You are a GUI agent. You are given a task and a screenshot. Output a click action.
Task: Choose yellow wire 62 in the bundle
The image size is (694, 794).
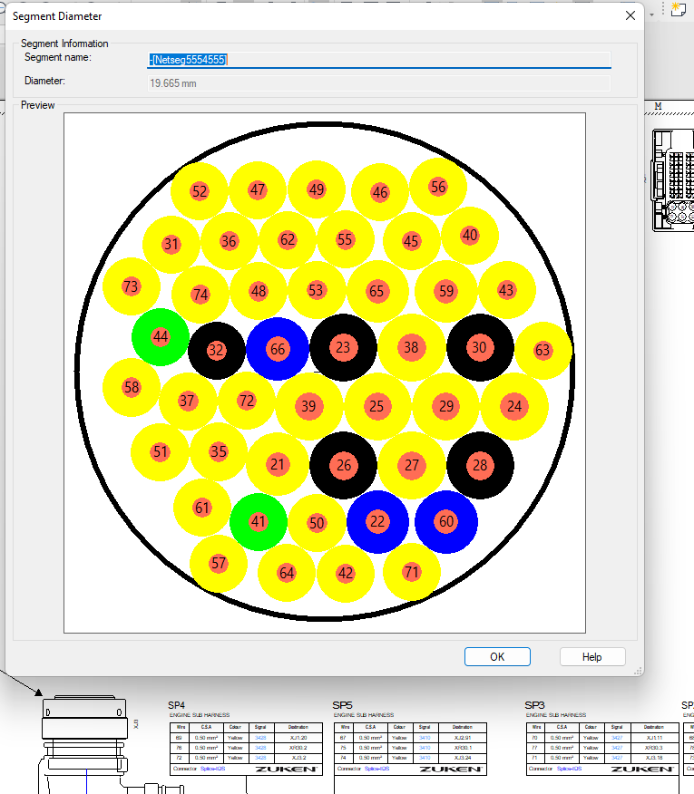pyautogui.click(x=288, y=239)
